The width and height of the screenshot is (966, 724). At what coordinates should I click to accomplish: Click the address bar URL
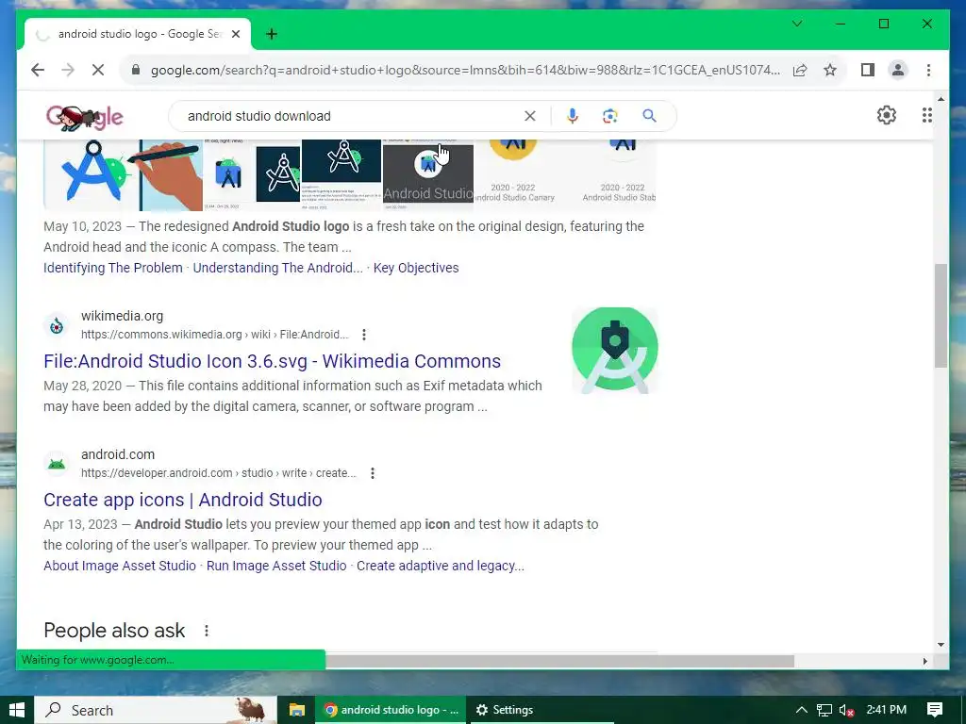(x=465, y=70)
